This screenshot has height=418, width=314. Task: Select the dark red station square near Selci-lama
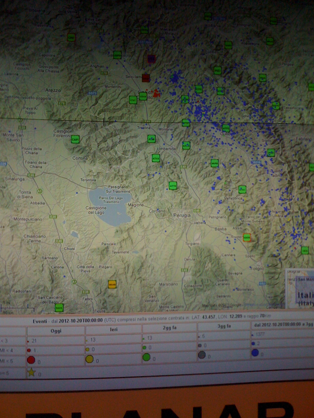tap(146, 78)
